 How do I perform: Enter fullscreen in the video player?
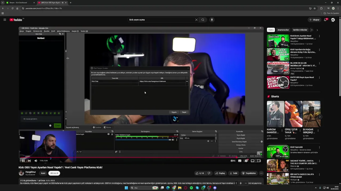pyautogui.click(x=259, y=160)
